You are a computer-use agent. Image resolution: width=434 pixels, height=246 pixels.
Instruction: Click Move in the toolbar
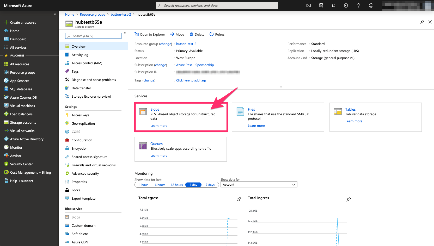click(x=177, y=34)
